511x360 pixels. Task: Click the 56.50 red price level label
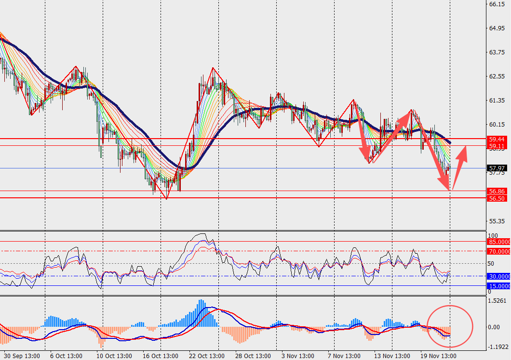click(497, 198)
